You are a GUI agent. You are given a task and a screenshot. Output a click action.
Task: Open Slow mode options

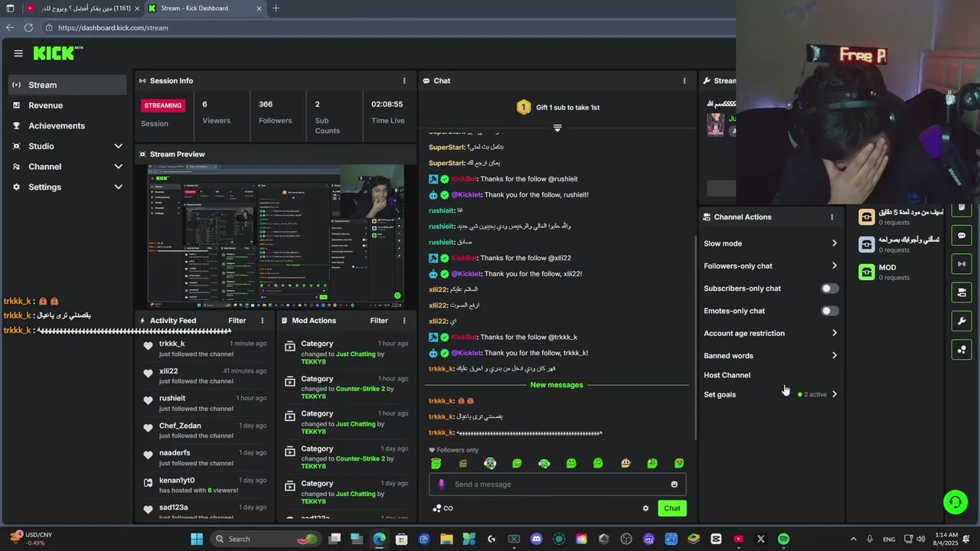[770, 243]
